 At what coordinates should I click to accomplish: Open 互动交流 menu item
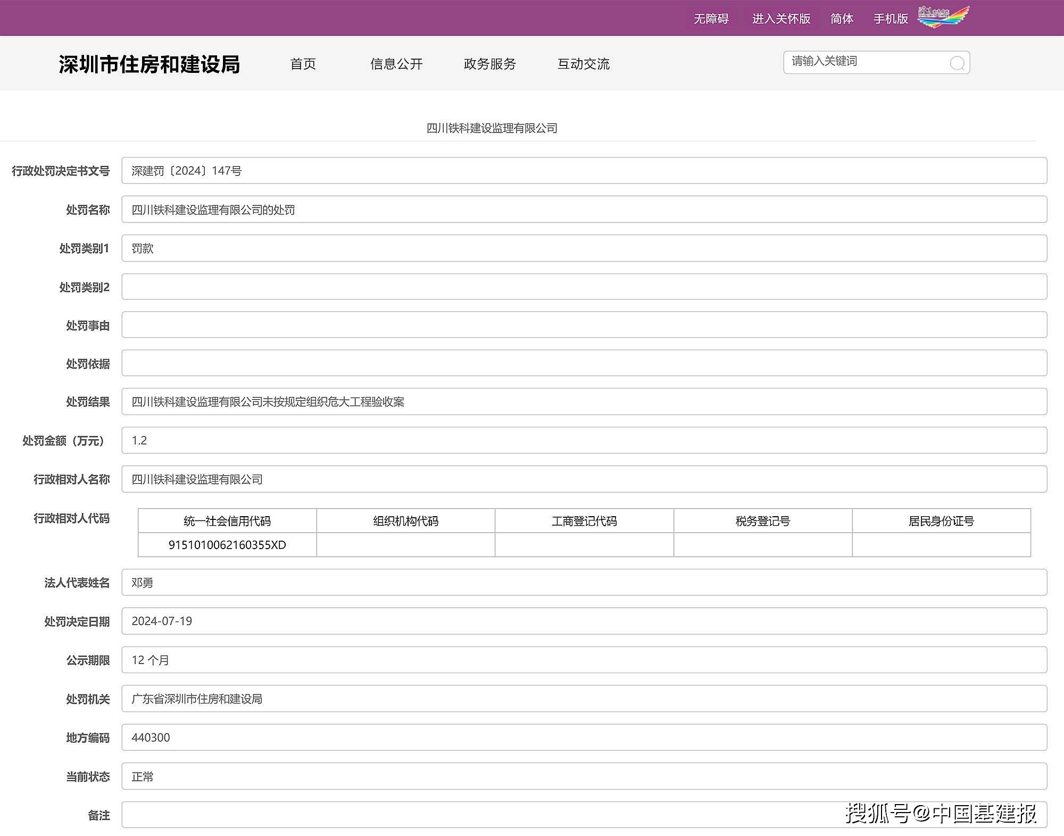(x=584, y=64)
